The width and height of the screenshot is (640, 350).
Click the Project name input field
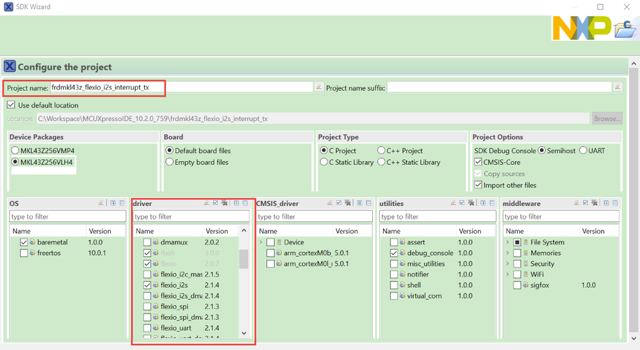click(182, 87)
